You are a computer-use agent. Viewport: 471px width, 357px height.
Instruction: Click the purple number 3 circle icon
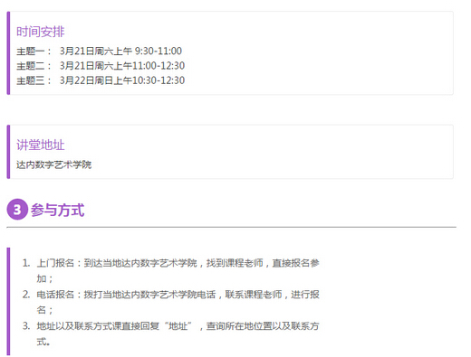(x=17, y=210)
